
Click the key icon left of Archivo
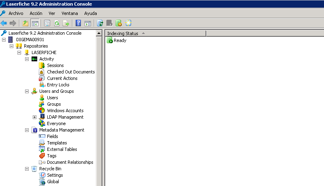coord(3,13)
